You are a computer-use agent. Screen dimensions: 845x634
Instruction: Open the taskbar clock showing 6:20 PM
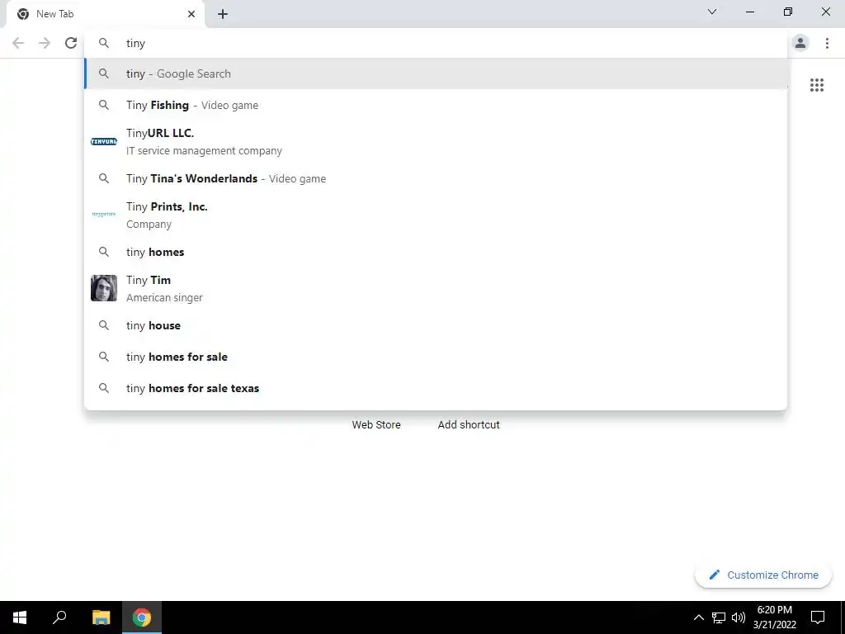click(774, 617)
